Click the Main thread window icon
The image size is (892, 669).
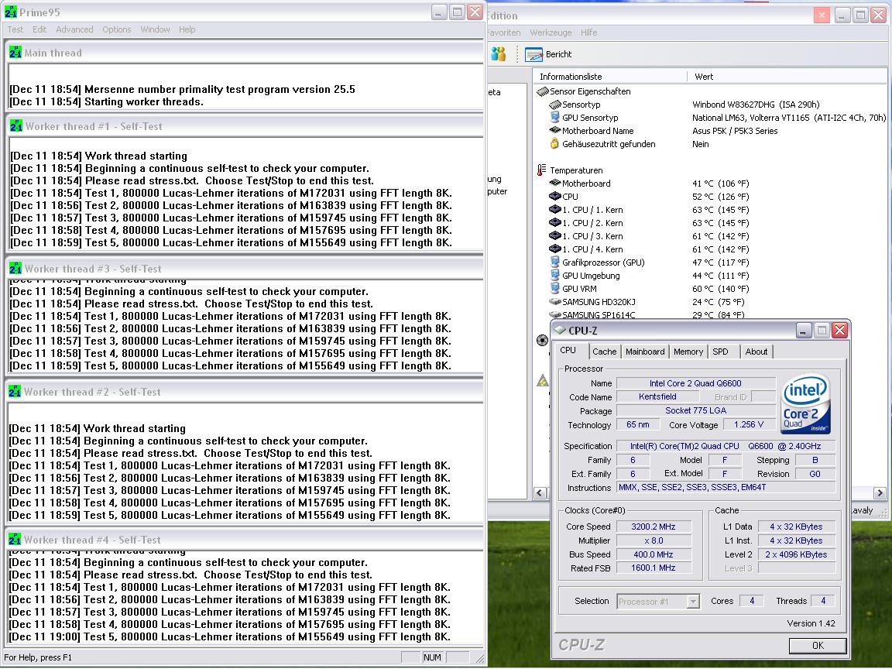coord(15,53)
